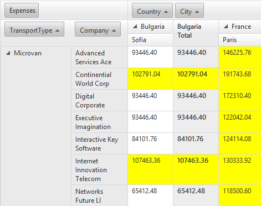
Task: Sort by the Company field button
Action: 98,29
